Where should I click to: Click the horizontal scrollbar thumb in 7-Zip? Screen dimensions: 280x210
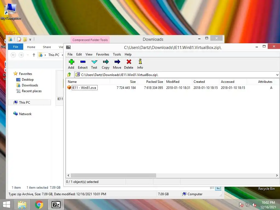113,175
